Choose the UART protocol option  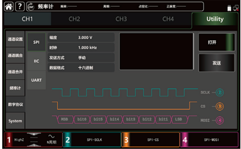36,80
